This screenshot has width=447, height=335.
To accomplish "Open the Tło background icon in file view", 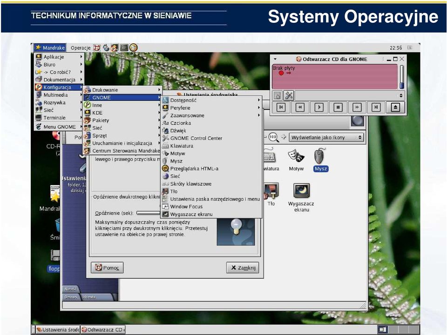I will point(271,191).
